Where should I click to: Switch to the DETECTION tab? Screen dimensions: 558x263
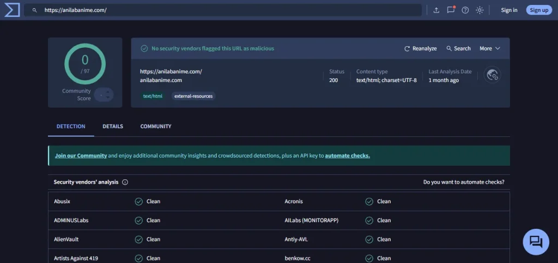coord(71,127)
